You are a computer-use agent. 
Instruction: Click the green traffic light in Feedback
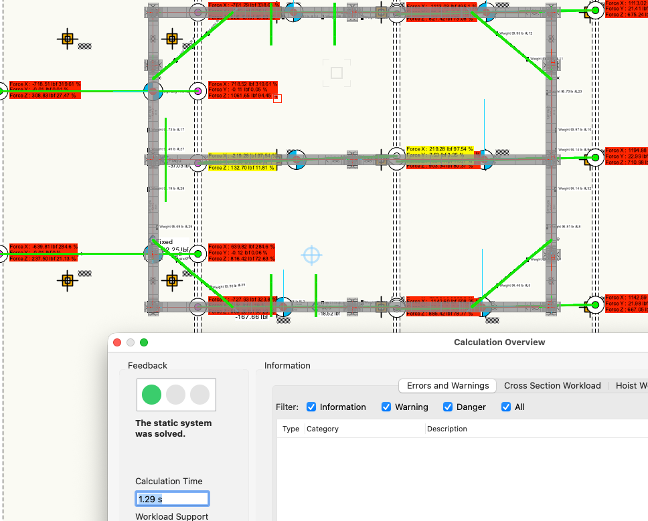pos(152,395)
